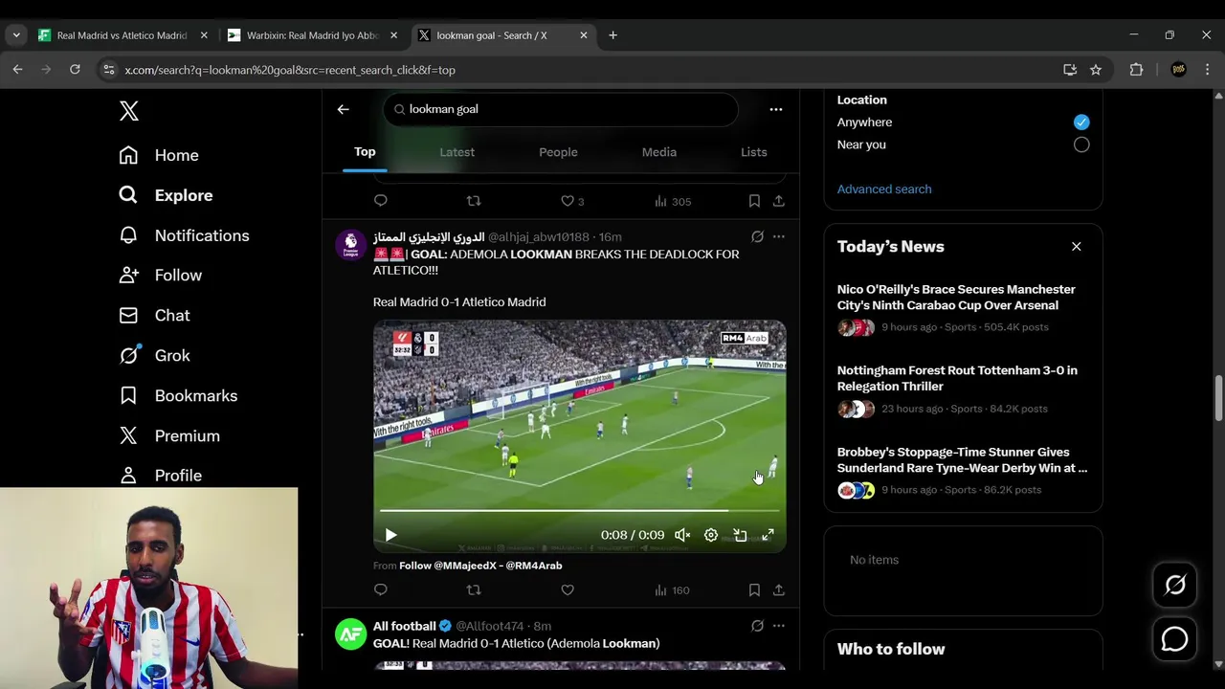Enter fullscreen on the video

[x=768, y=535]
